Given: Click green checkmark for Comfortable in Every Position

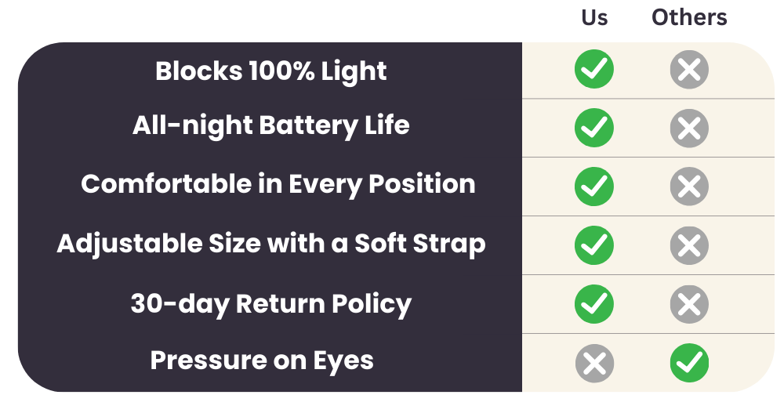Looking at the screenshot, I should click(594, 187).
